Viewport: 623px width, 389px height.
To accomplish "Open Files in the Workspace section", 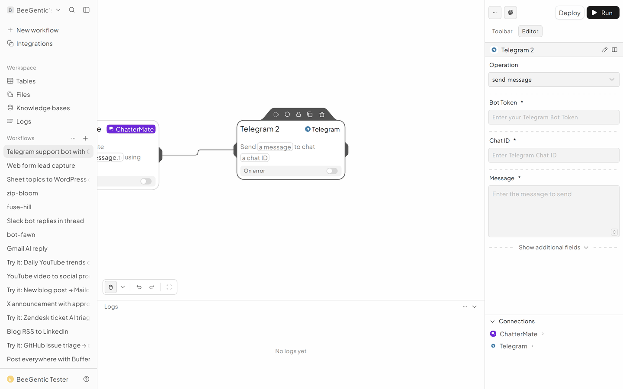I will pyautogui.click(x=48, y=95).
